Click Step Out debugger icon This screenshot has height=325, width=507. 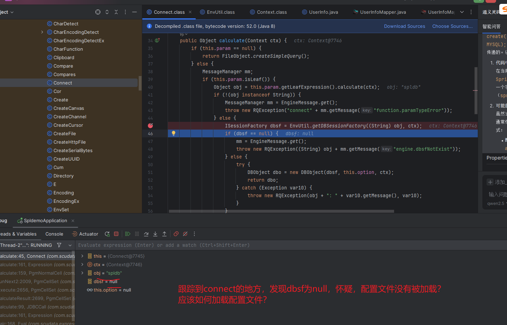pos(164,234)
